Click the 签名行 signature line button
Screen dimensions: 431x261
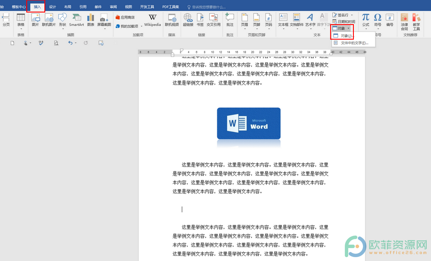340,15
